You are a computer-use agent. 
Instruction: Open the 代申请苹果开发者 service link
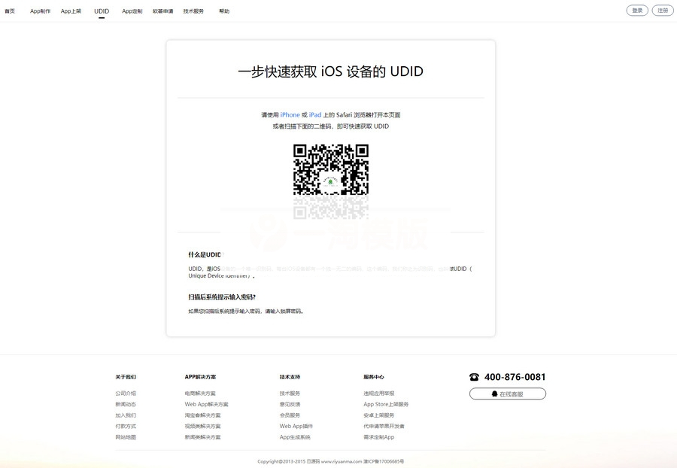(385, 425)
